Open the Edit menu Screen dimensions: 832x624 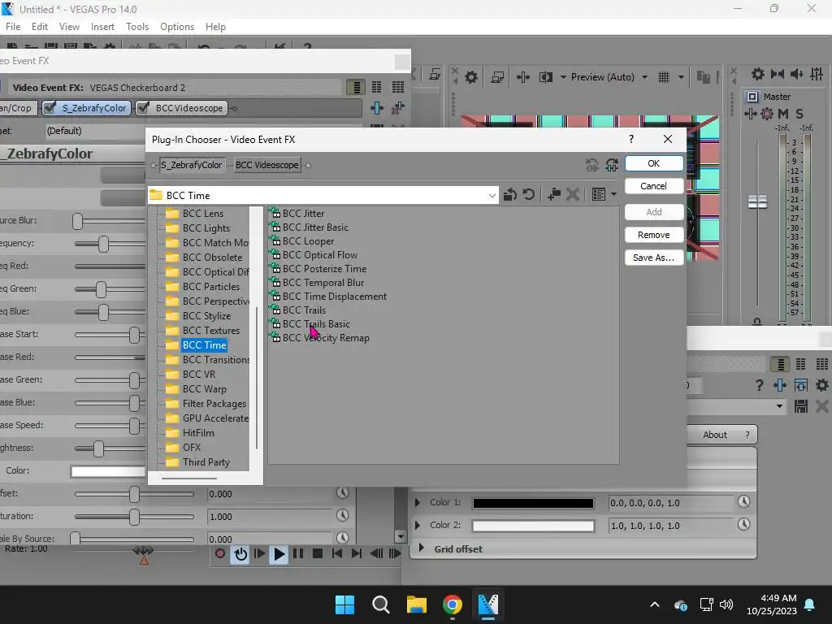click(x=40, y=27)
